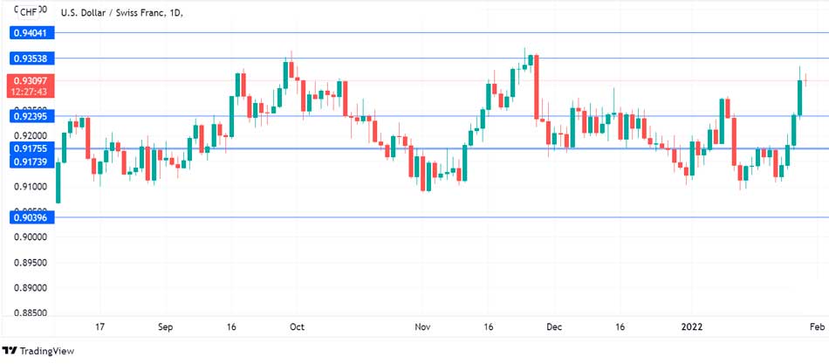The width and height of the screenshot is (829, 364).
Task: Click the 0.88500 value on price scale
Action: pos(31,312)
